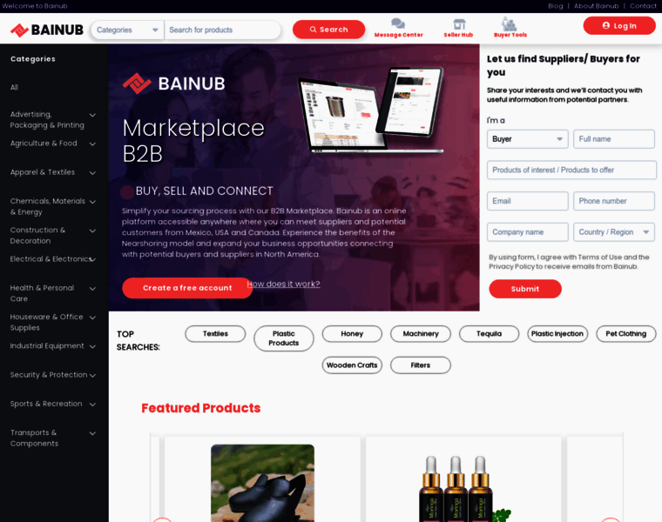Open the Categories search dropdown
The height and width of the screenshot is (522, 662).
(x=127, y=30)
